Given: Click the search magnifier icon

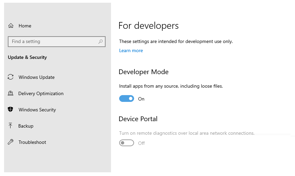Looking at the screenshot, I should pos(100,42).
